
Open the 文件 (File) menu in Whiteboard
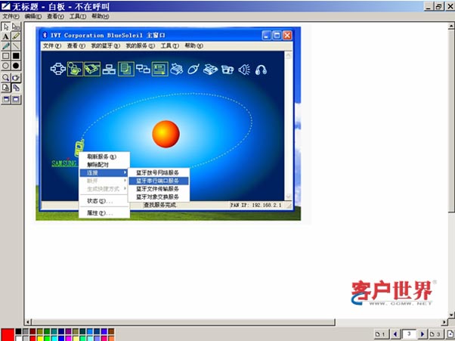click(x=11, y=15)
